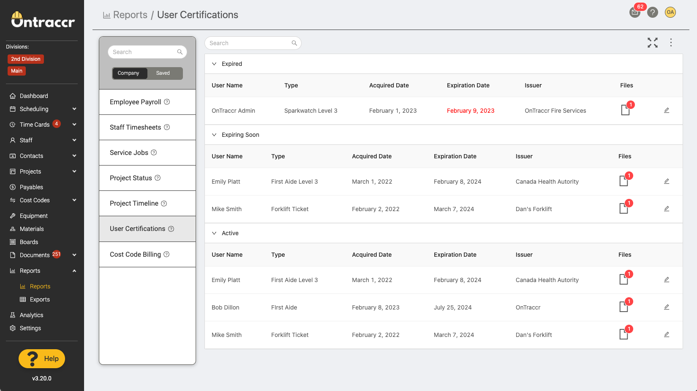Show help tooltip for Project Timeline report
Viewport: 697px width, 391px height.
click(x=164, y=204)
